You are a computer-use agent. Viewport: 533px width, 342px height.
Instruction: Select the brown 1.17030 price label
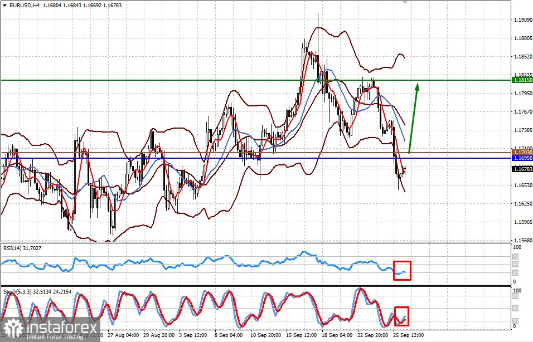[x=522, y=153]
